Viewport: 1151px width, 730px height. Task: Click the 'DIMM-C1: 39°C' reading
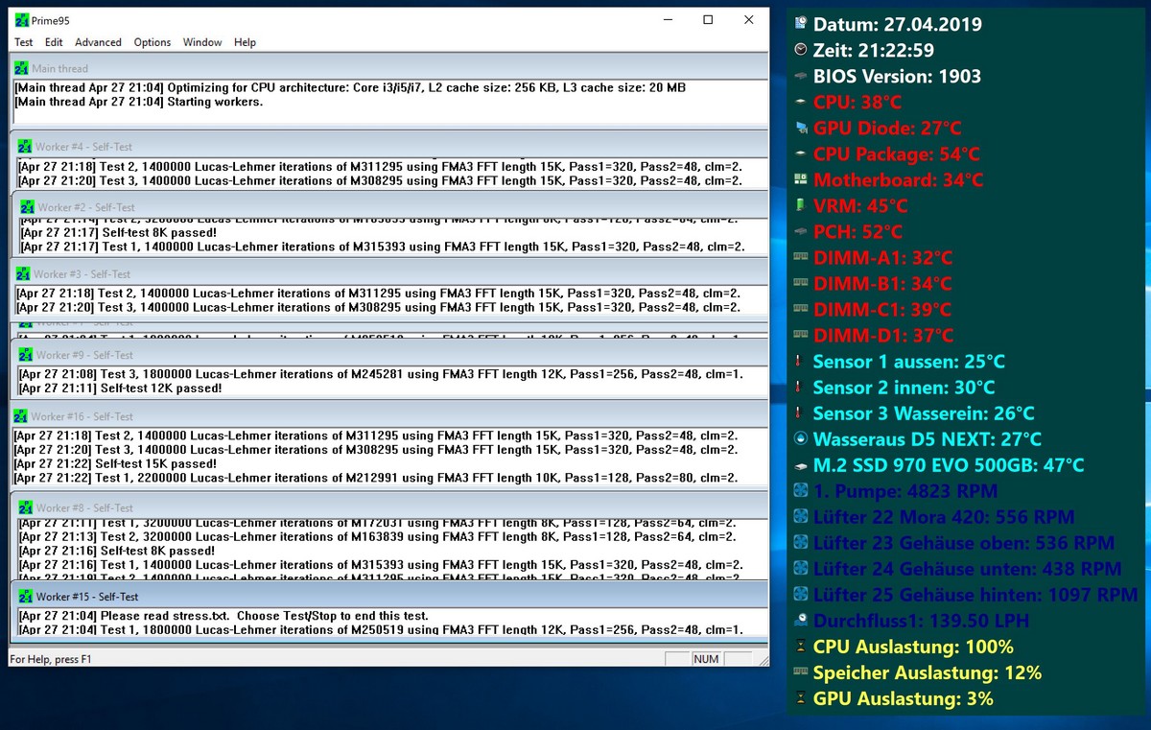click(x=882, y=309)
